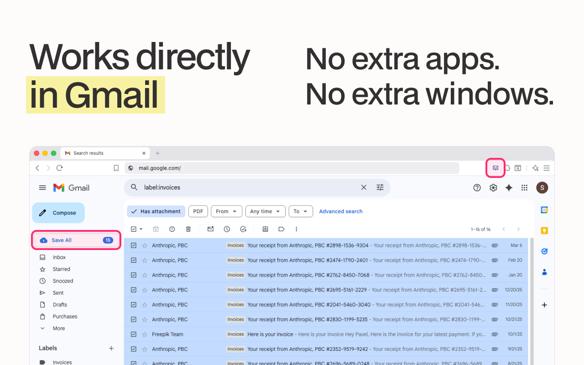Clear the search with the X icon
Viewport: 584px width, 365px height.
pyautogui.click(x=364, y=187)
